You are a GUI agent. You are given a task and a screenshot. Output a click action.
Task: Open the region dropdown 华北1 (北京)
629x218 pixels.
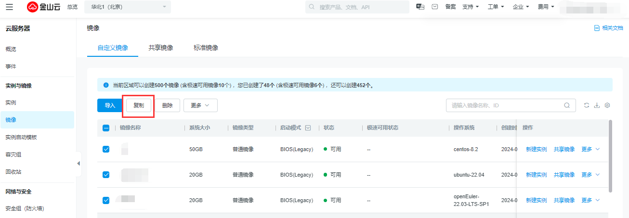[128, 7]
